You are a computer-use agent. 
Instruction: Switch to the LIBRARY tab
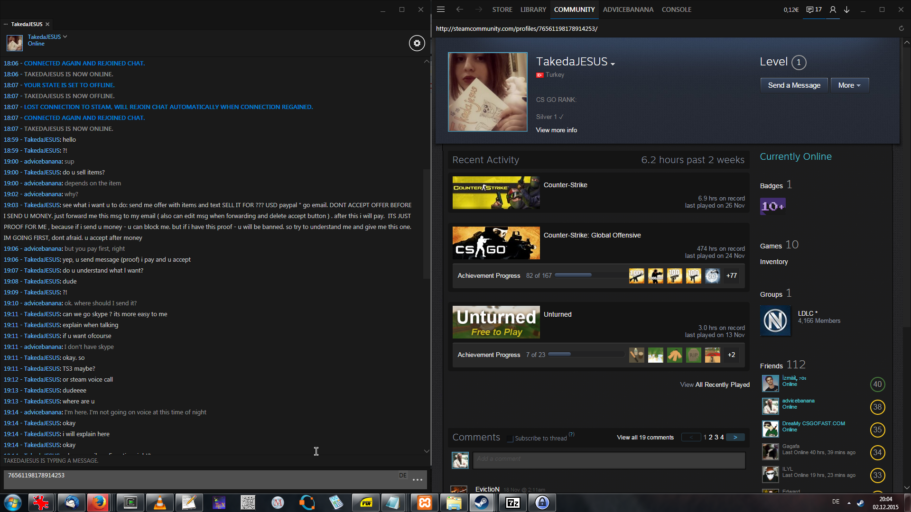pos(533,9)
